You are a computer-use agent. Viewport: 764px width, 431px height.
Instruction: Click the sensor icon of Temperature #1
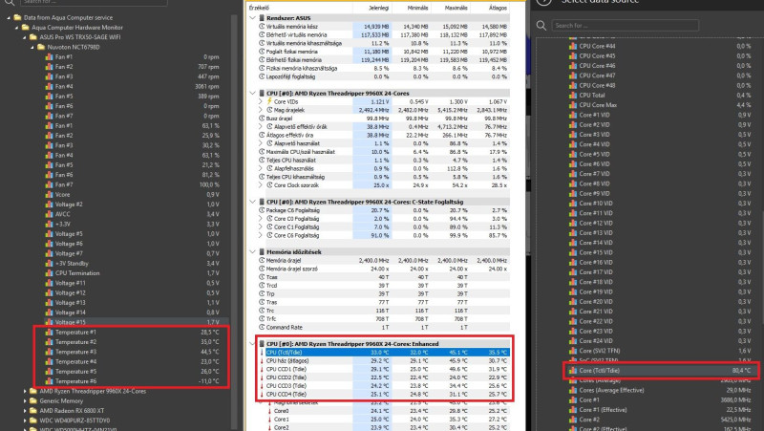click(x=49, y=332)
